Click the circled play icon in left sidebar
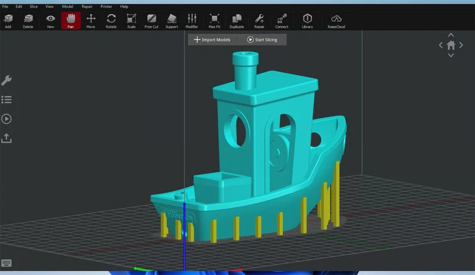This screenshot has height=275, width=475. 6,119
